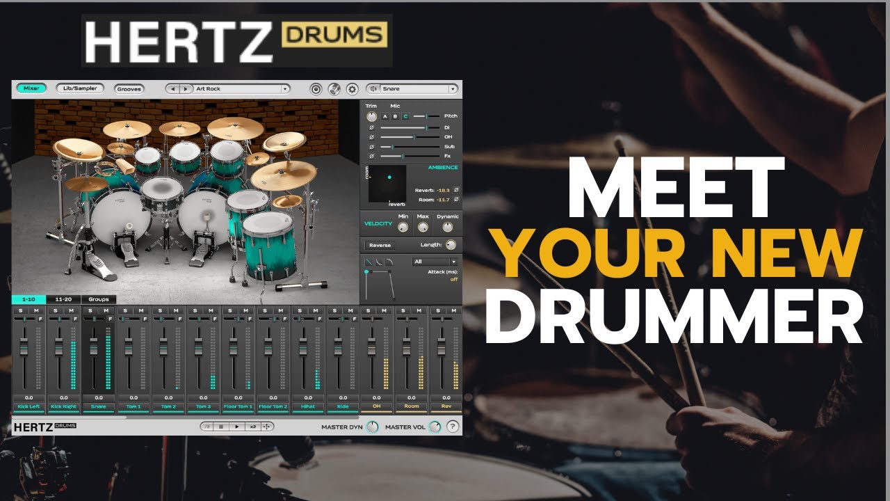The height and width of the screenshot is (501, 890).
Task: Select the linear envelope curve icon
Action: pyautogui.click(x=369, y=262)
